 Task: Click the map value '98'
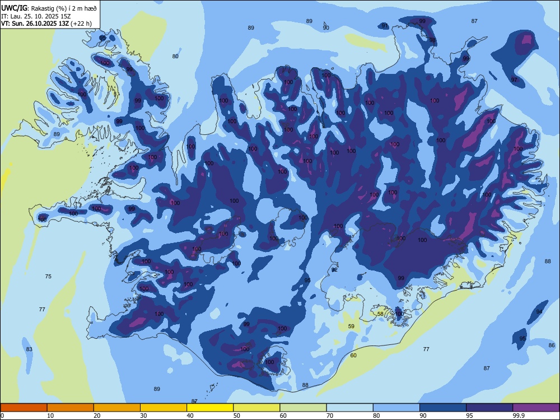click(432, 40)
